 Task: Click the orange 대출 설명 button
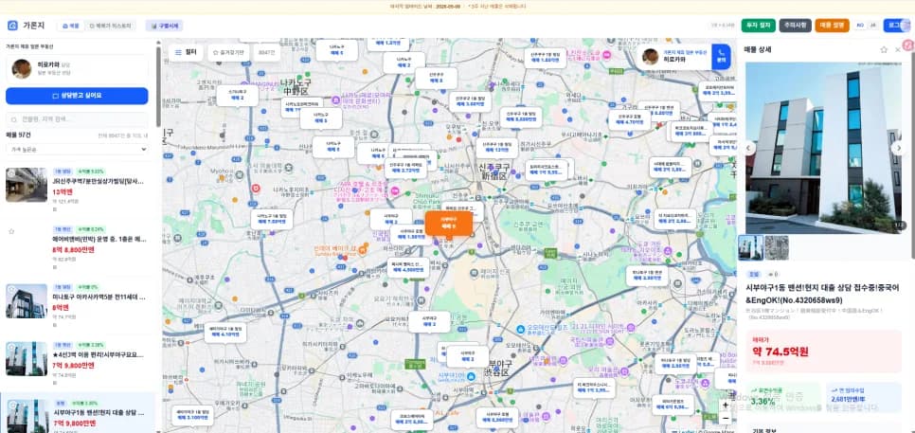833,26
